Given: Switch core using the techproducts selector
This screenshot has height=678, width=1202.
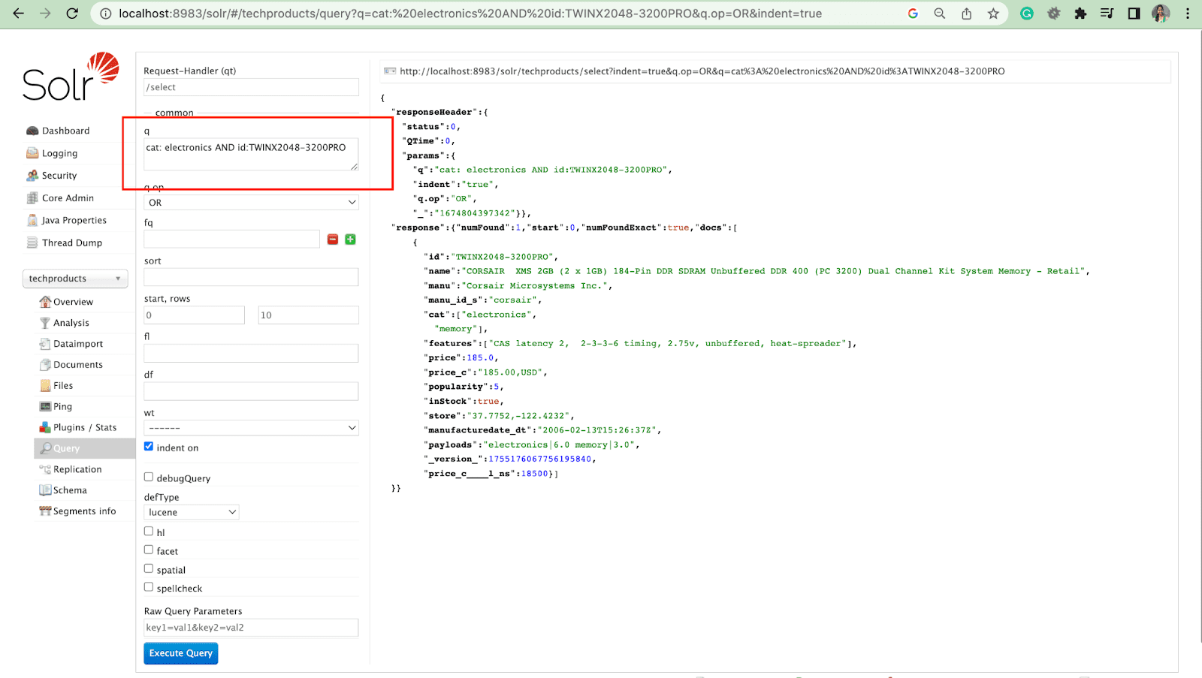Looking at the screenshot, I should 74,279.
